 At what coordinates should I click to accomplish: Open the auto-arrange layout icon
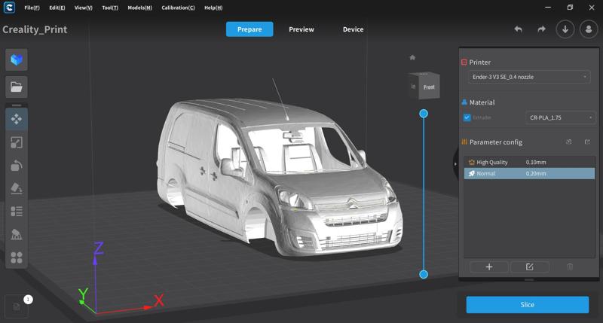(x=16, y=257)
